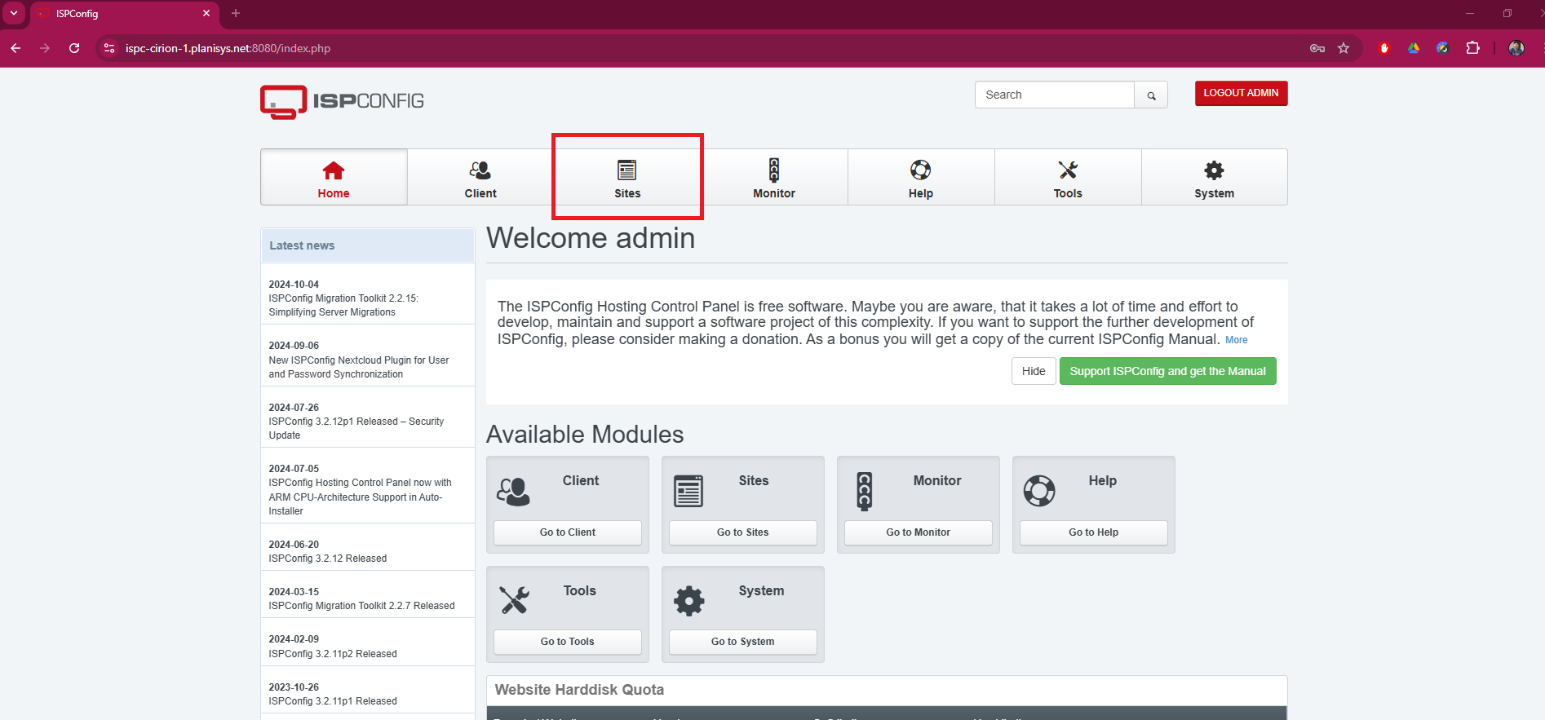Open a new browser tab

(x=236, y=13)
